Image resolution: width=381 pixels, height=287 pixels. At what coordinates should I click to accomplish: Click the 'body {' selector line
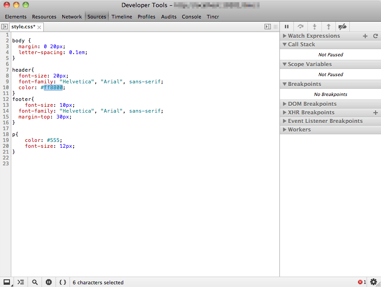(21, 41)
